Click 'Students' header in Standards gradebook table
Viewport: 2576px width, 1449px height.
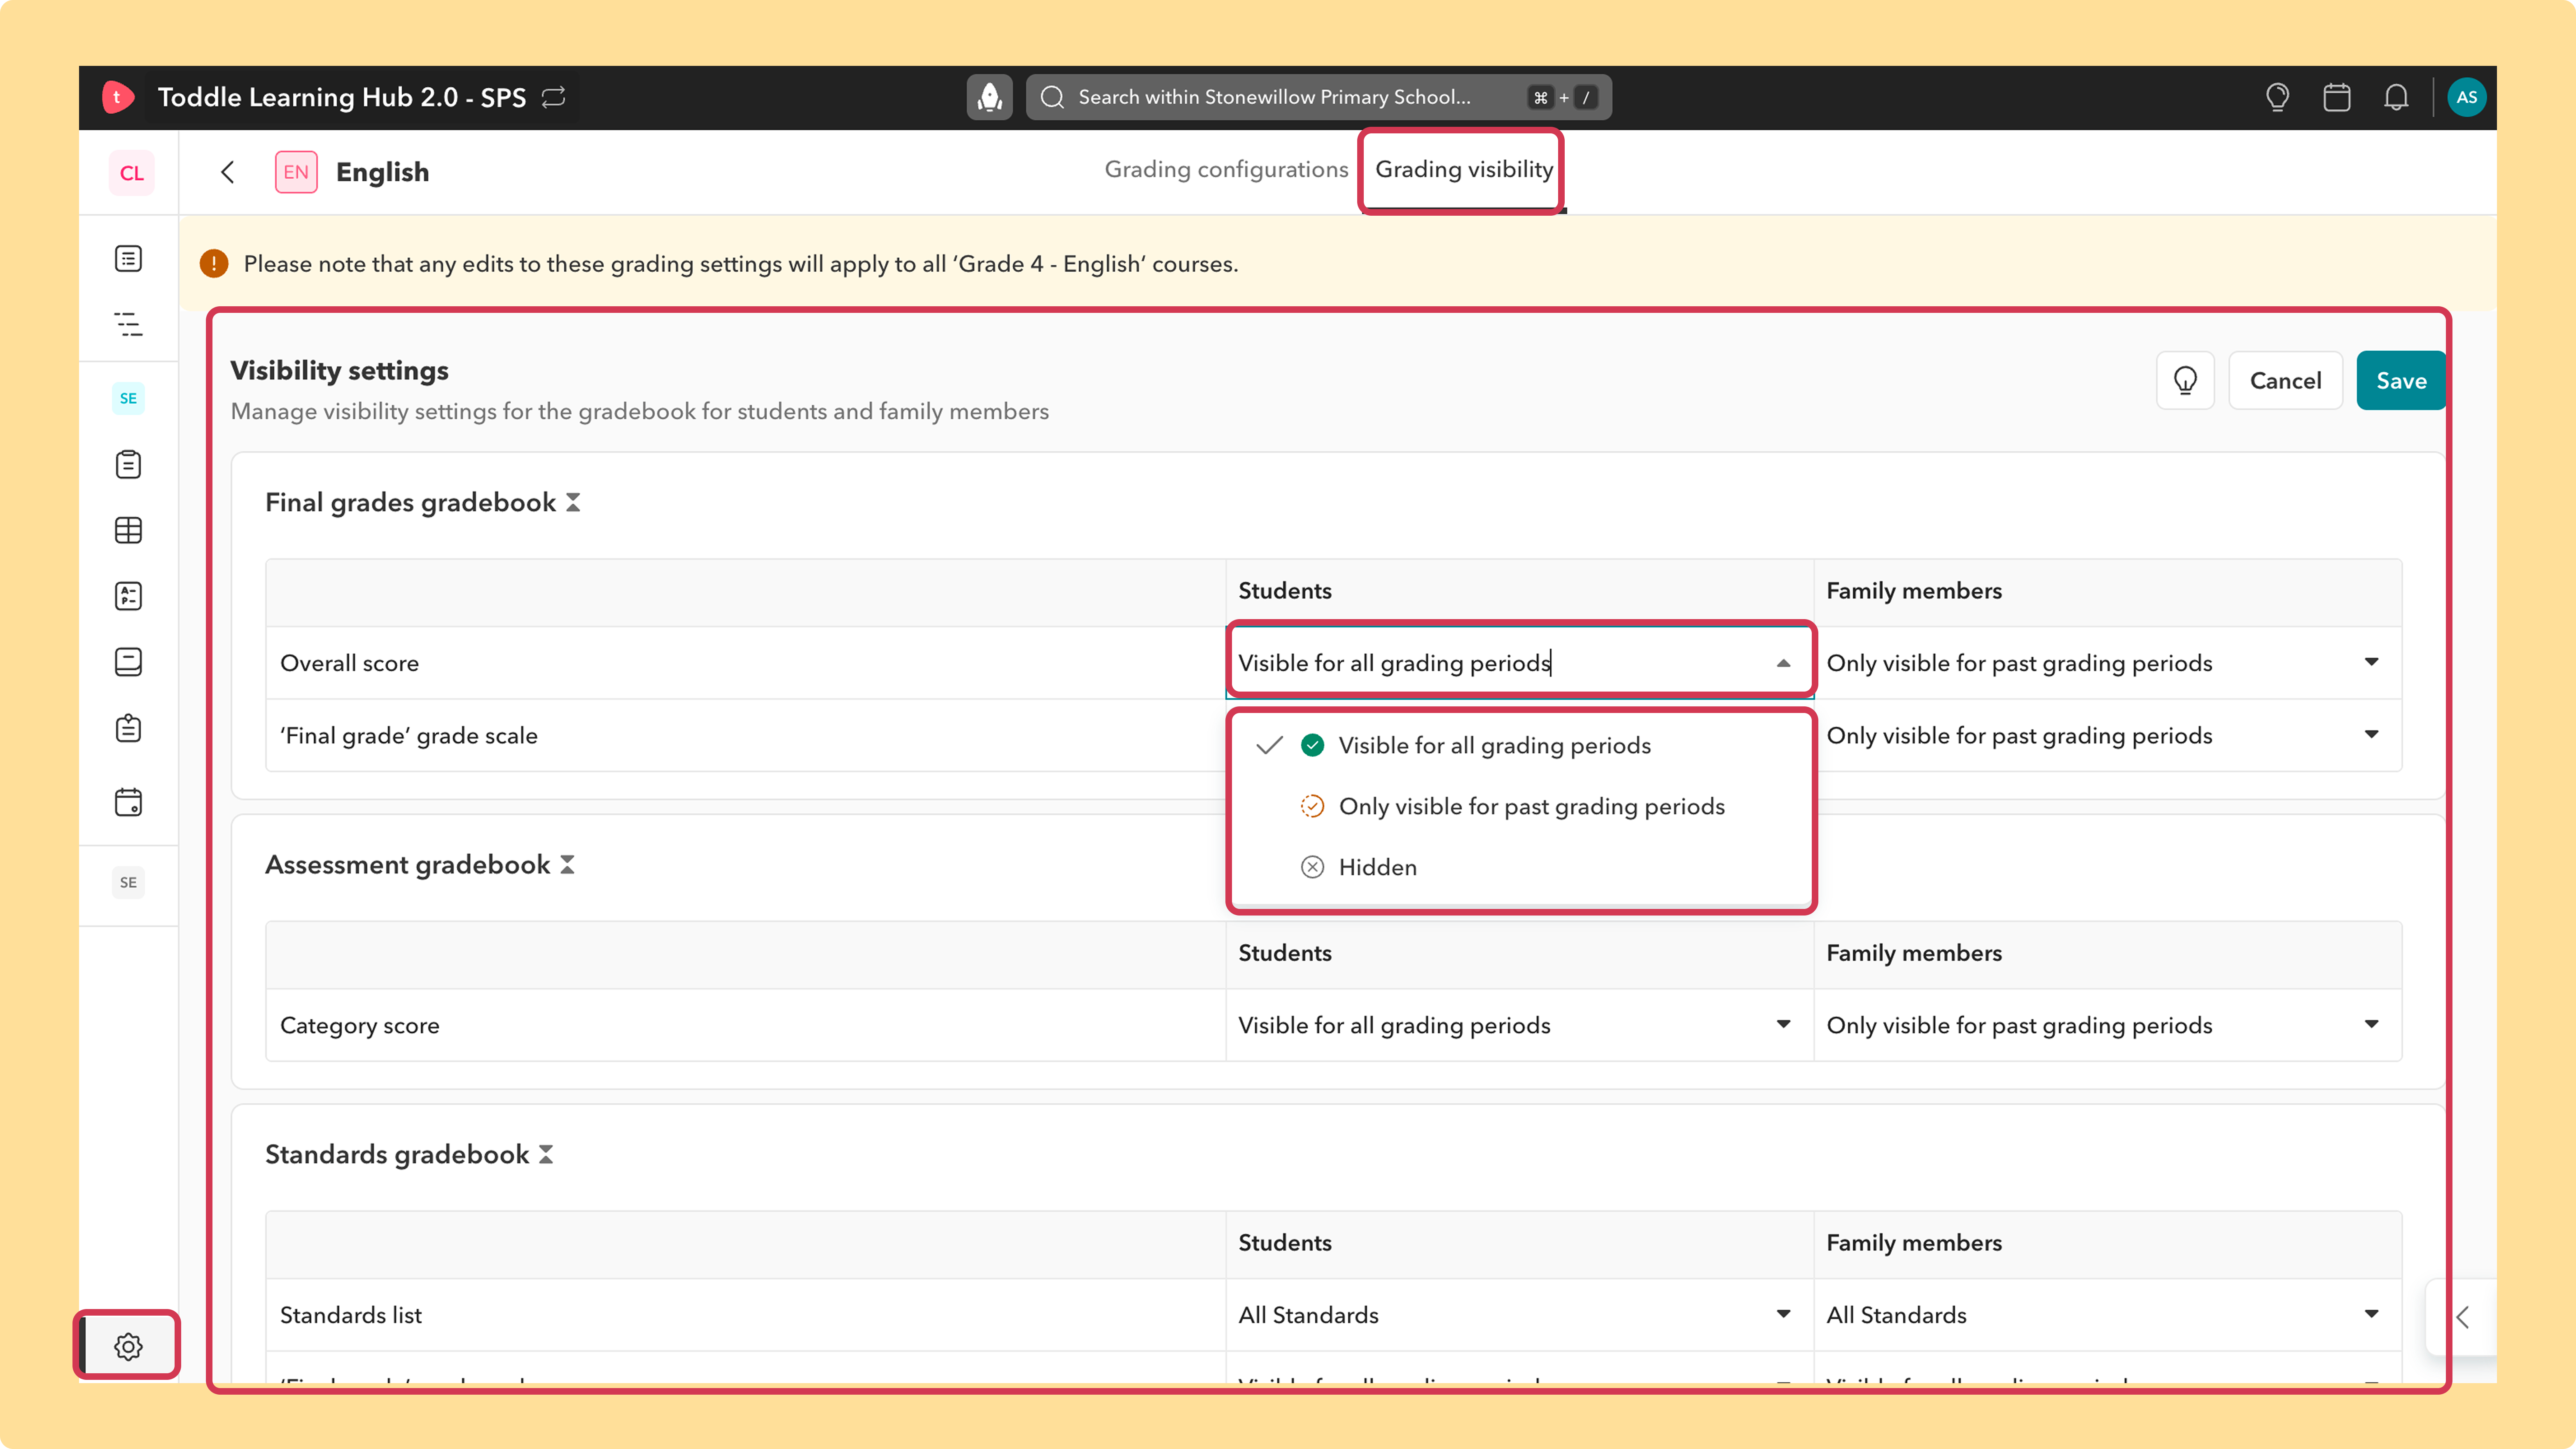click(1285, 1243)
